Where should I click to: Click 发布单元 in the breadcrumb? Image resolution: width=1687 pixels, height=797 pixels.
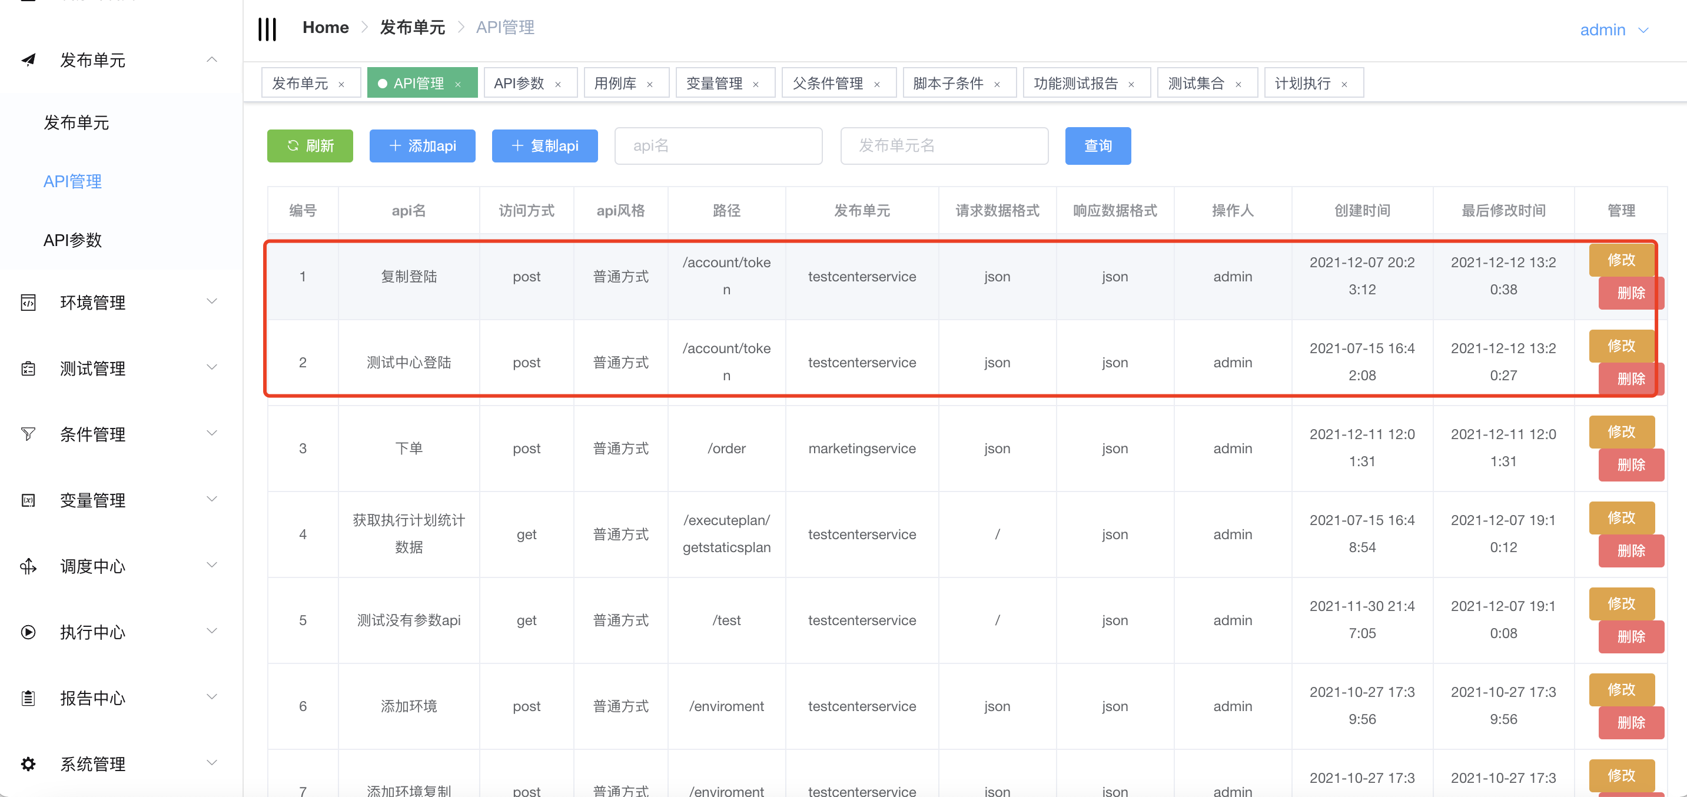(x=412, y=28)
